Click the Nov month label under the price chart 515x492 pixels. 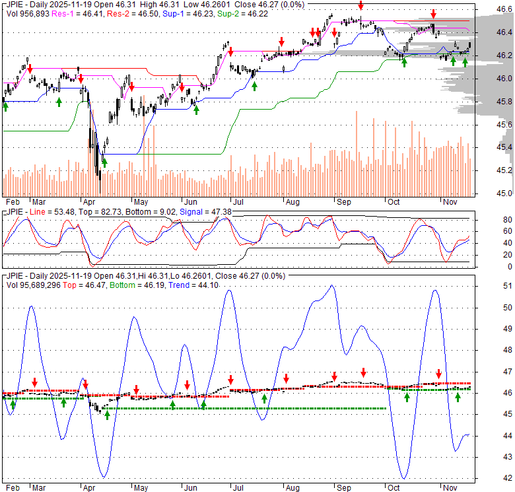[450, 201]
